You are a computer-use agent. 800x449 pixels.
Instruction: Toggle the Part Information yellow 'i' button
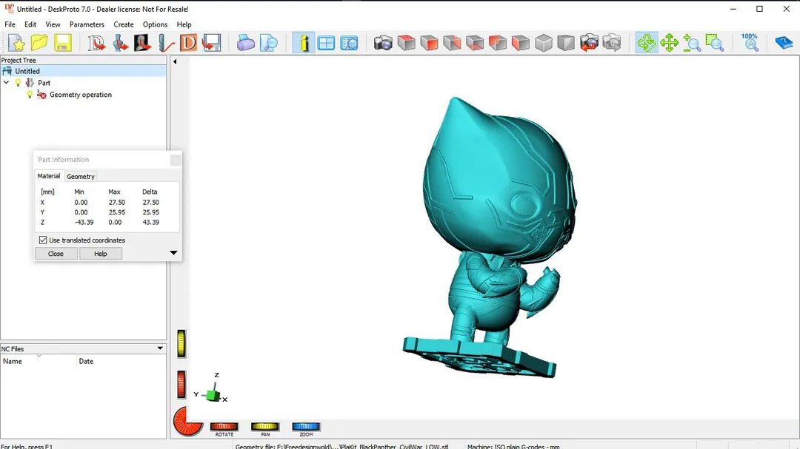pos(304,43)
